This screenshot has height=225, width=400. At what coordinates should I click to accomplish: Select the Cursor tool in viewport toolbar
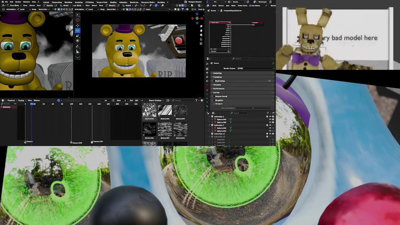(77, 20)
